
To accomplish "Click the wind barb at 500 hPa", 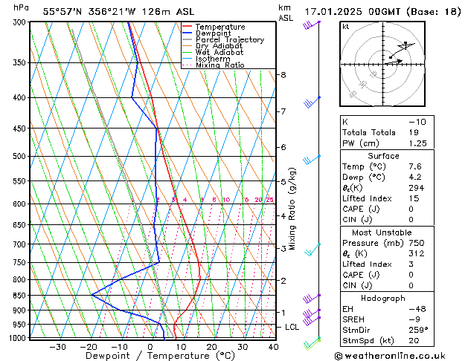I will 312,160.
